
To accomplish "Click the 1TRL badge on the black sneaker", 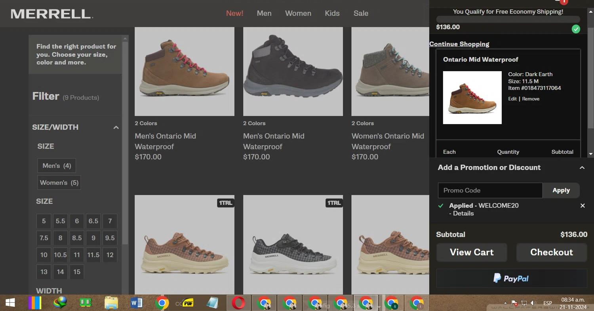I will 333,203.
